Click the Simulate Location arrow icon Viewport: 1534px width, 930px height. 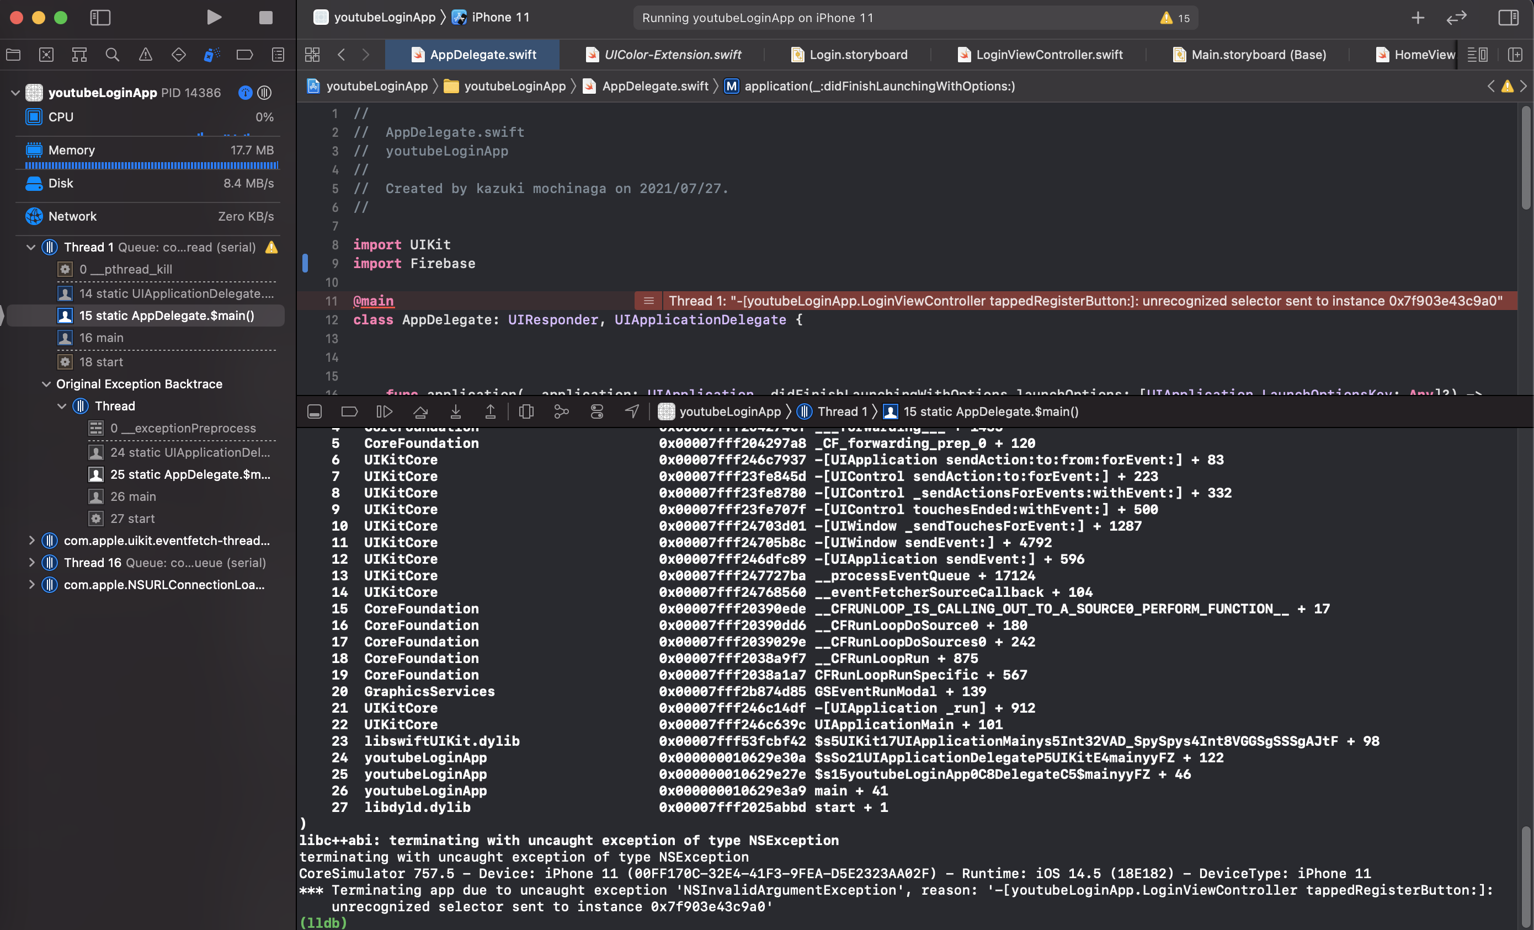(632, 411)
